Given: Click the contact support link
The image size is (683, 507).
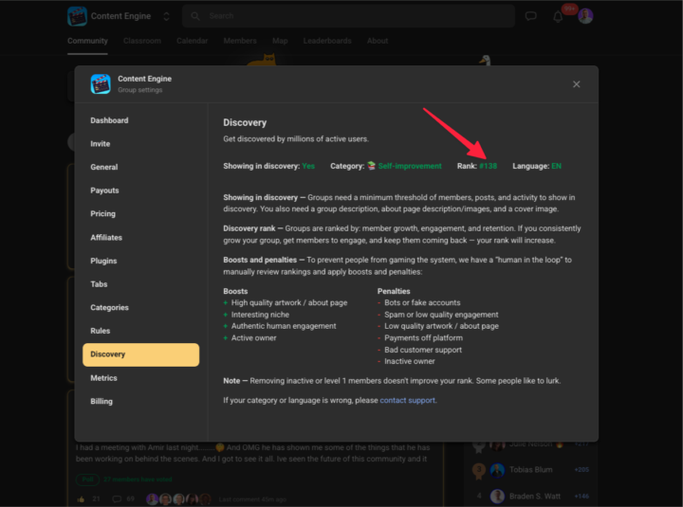Looking at the screenshot, I should [x=408, y=400].
